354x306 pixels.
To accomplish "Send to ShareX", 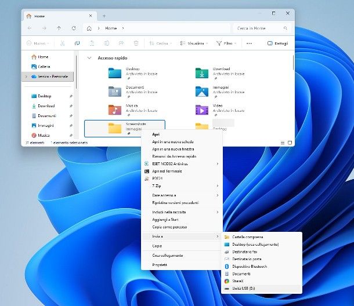I will click(x=262, y=281).
